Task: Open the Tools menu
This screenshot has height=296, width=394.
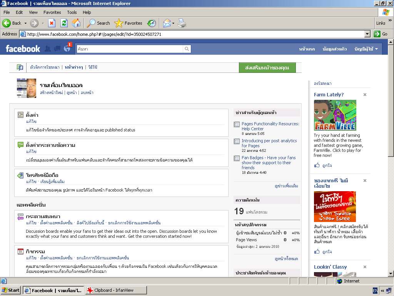Action: (72, 12)
